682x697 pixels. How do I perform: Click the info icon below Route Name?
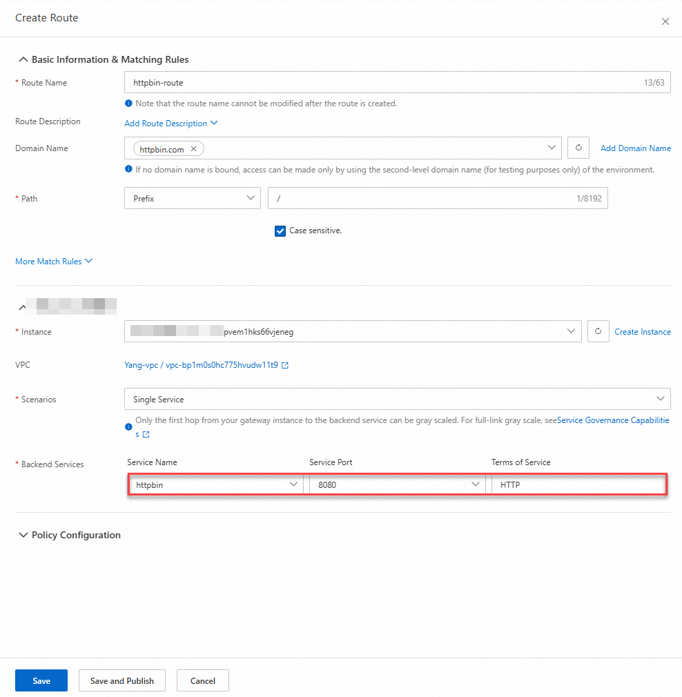pos(128,102)
